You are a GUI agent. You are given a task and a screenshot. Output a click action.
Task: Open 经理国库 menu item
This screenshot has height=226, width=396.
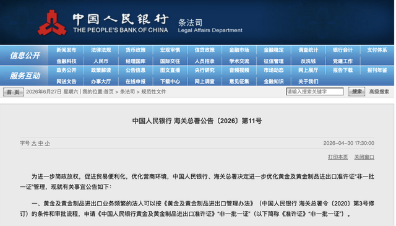136,61
